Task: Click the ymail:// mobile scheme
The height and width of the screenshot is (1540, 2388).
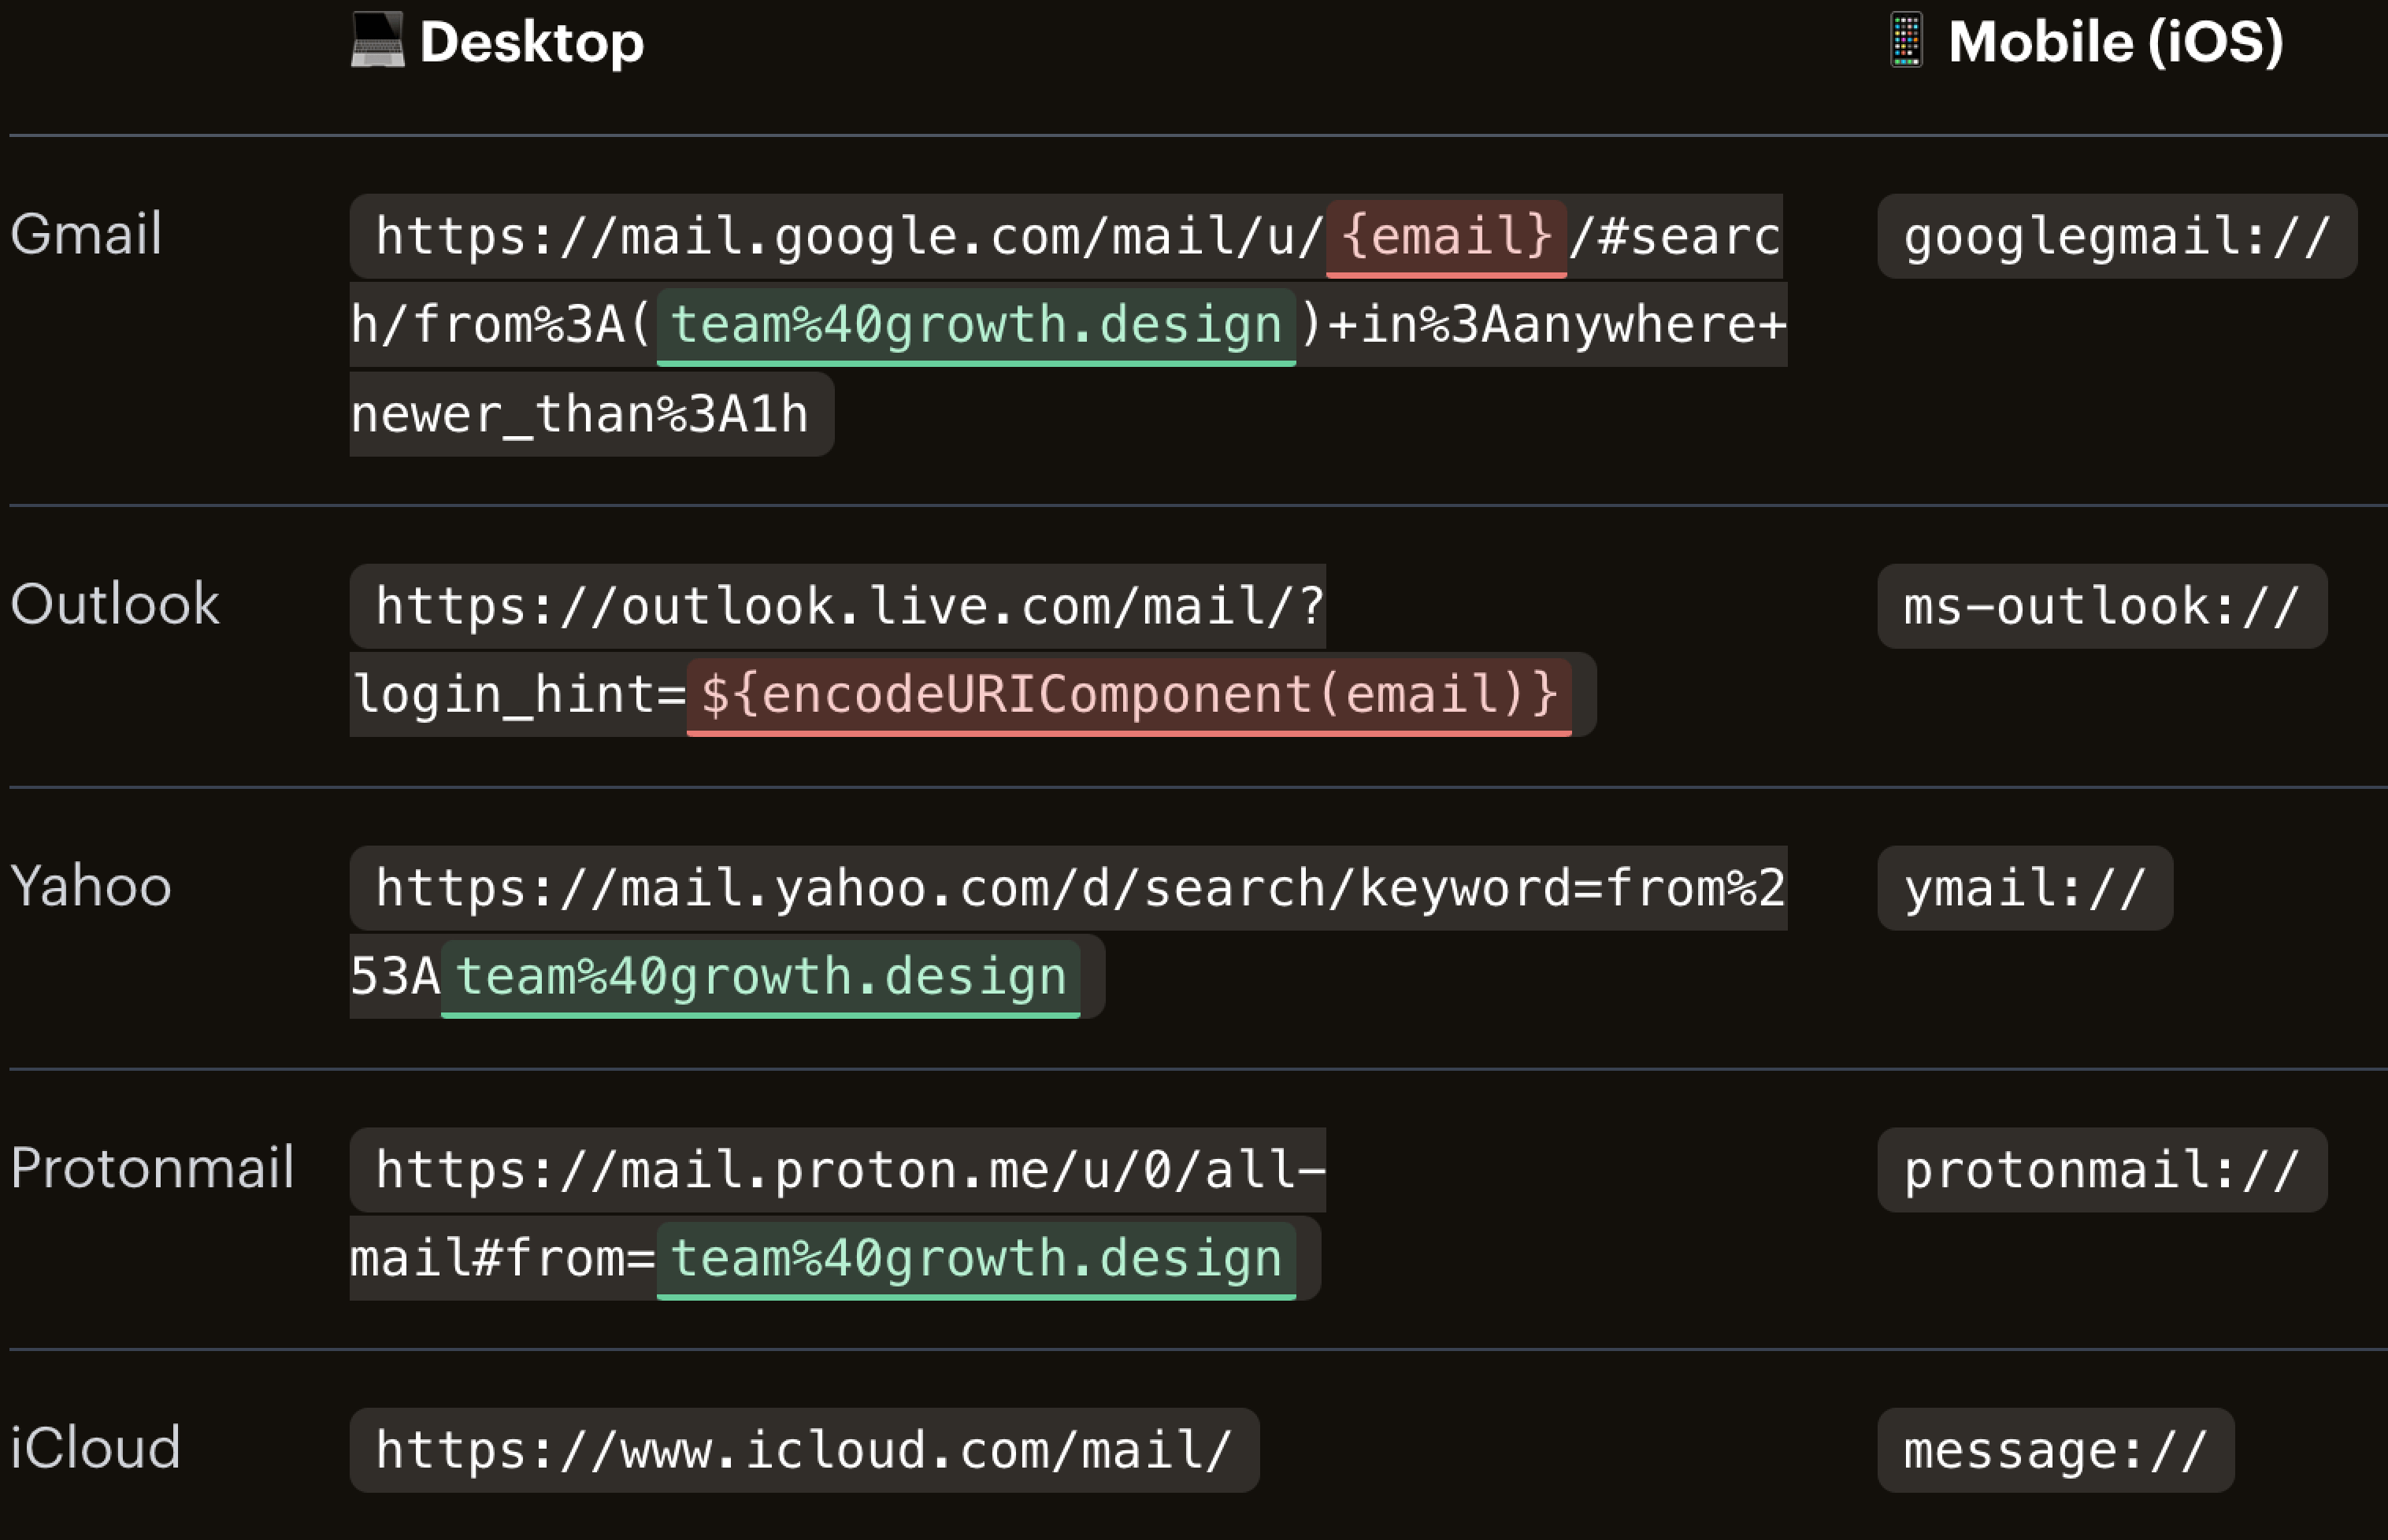Action: point(2024,888)
